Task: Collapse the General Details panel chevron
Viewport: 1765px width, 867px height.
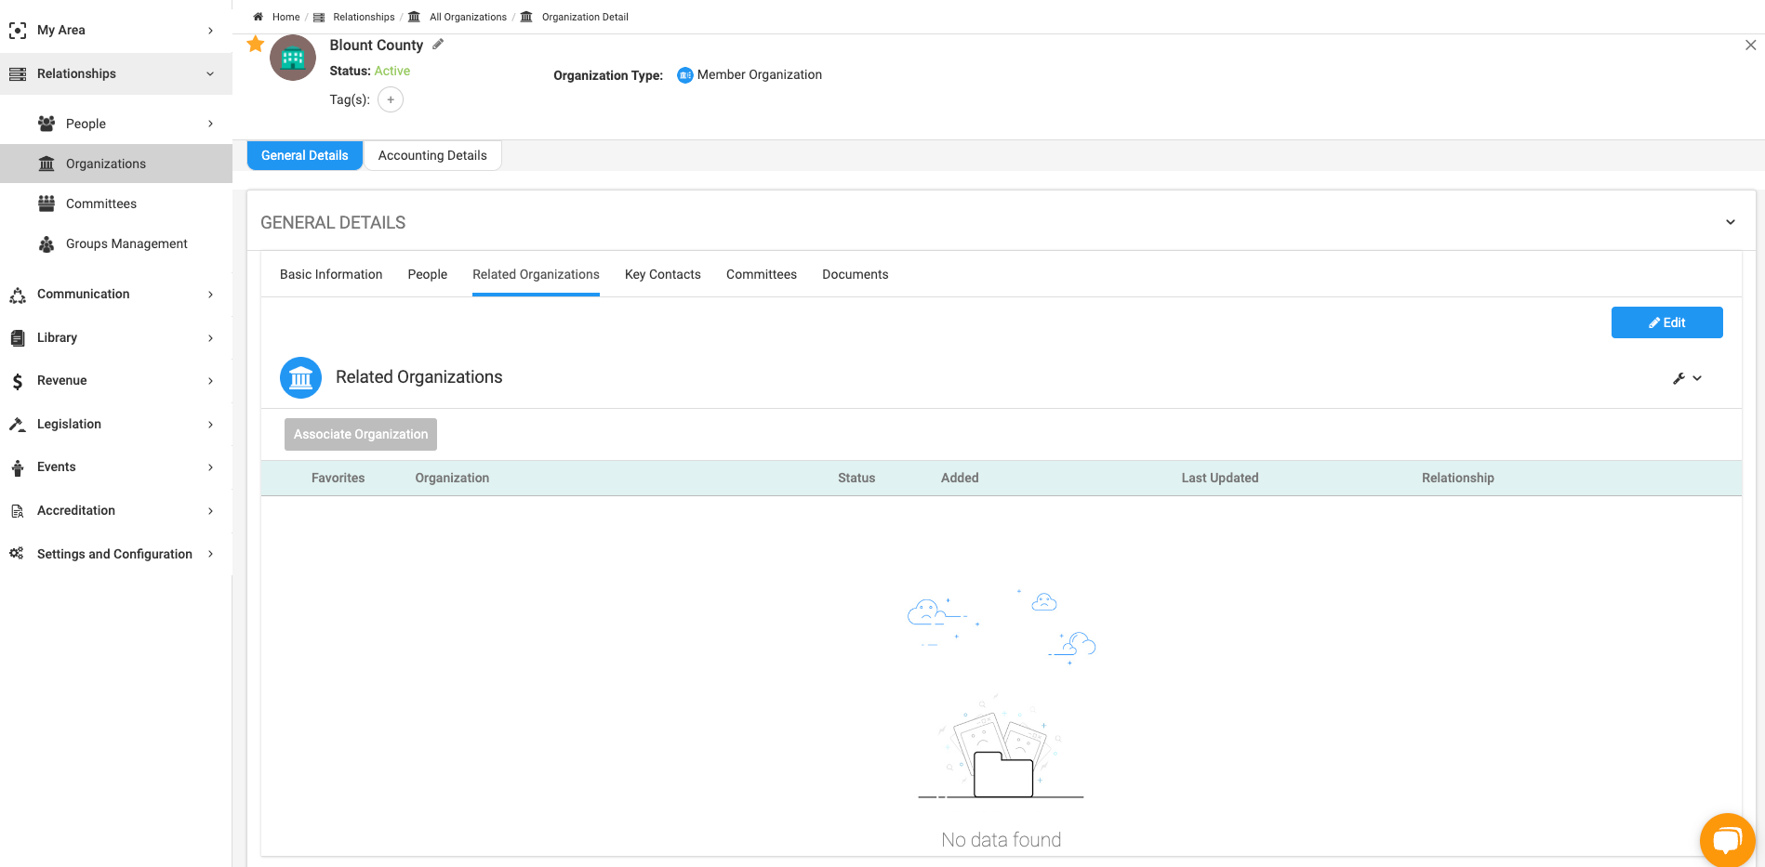Action: click(x=1731, y=222)
